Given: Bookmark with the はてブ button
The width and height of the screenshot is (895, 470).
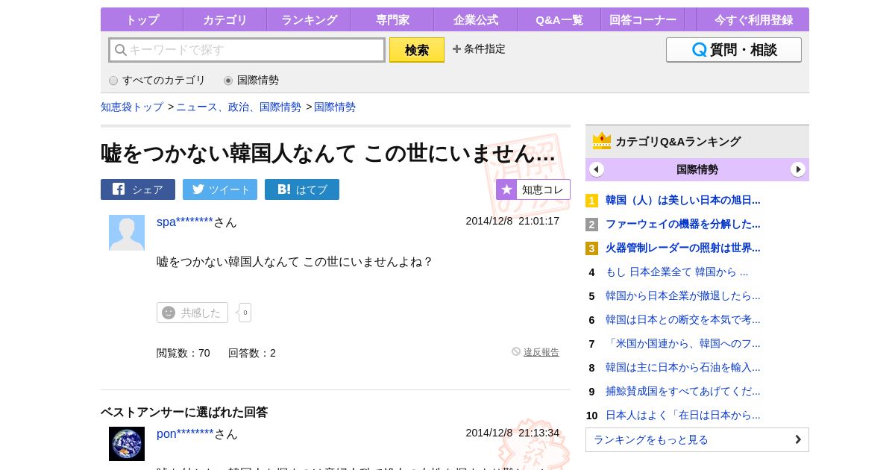Looking at the screenshot, I should (x=302, y=189).
